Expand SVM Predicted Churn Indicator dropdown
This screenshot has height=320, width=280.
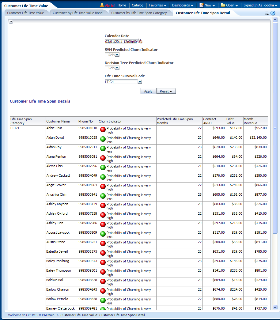coord(117,55)
